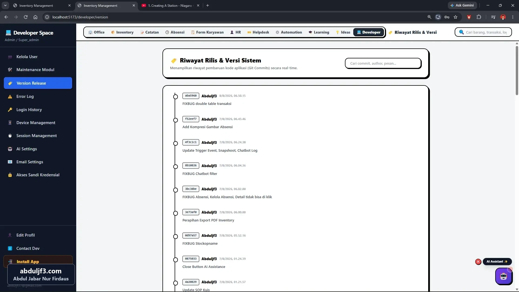Go to Helpdesk in top navigation
519x292 pixels.
click(258, 32)
